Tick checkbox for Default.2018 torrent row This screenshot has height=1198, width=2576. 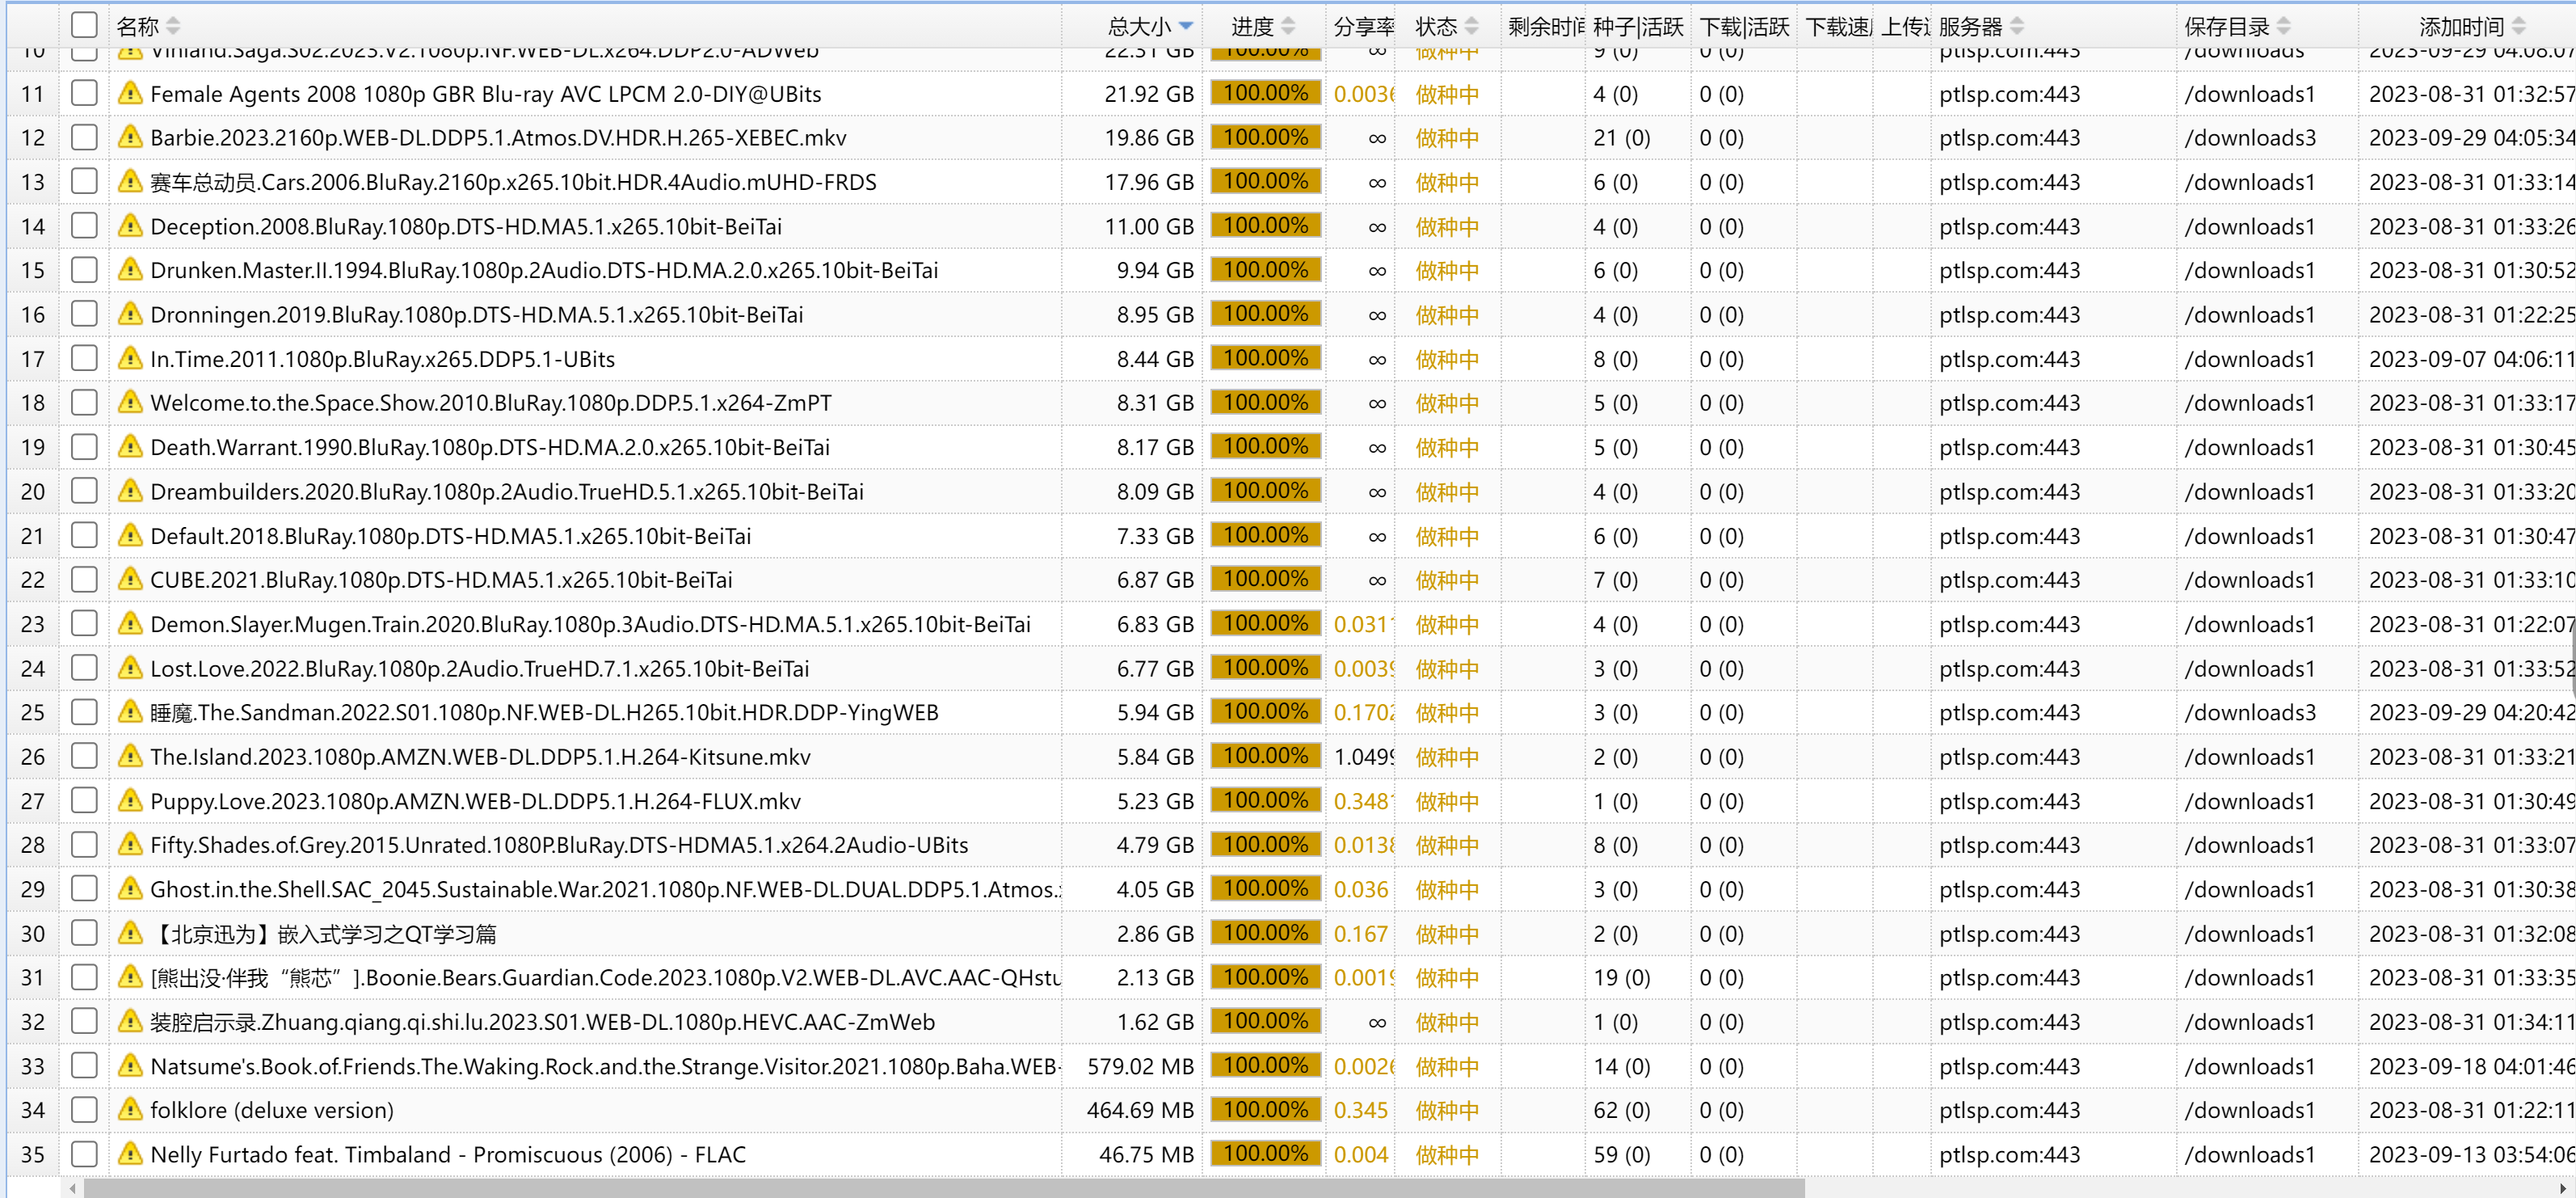point(85,536)
